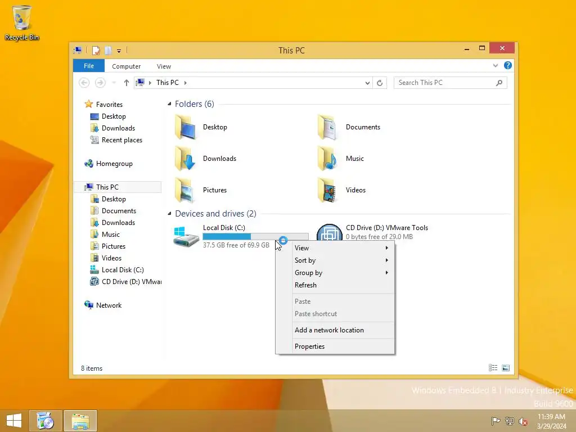This screenshot has height=432, width=576.
Task: Select Music in the navigation pane
Action: (x=111, y=235)
